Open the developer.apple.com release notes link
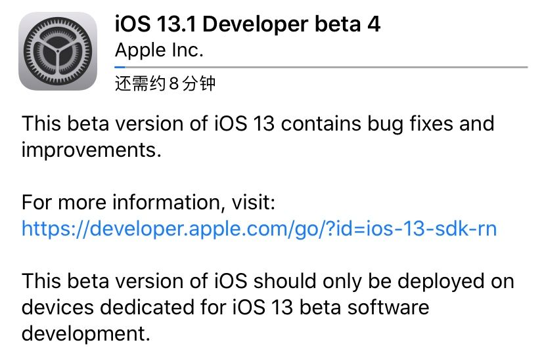The height and width of the screenshot is (357, 544). (259, 228)
